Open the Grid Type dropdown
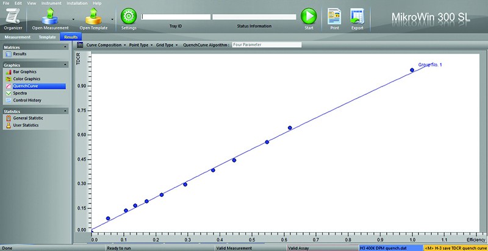488x251 pixels. pyautogui.click(x=167, y=44)
